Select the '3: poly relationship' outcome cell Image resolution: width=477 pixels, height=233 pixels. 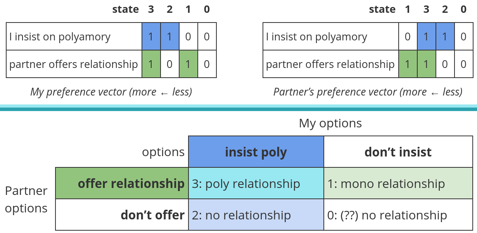click(256, 183)
